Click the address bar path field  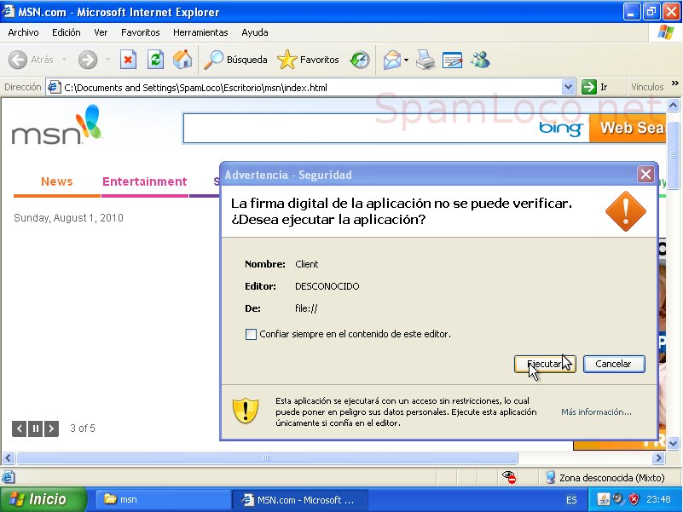click(x=305, y=87)
